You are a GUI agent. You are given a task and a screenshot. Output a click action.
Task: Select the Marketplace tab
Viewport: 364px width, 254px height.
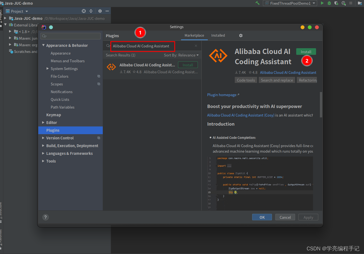[x=194, y=35]
